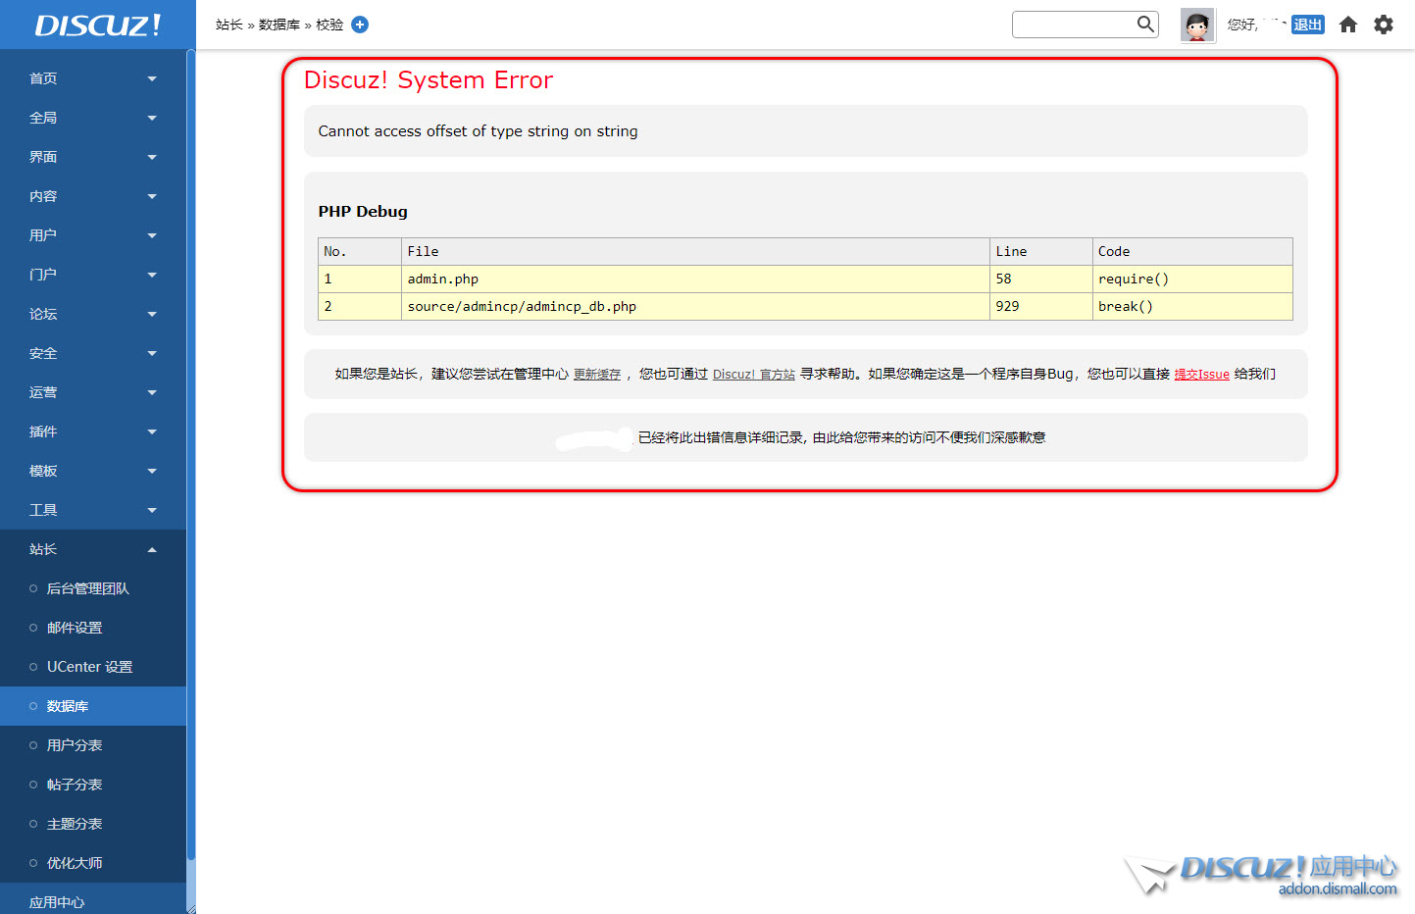Click the admin.php file cell
This screenshot has height=914, width=1415.
(x=695, y=279)
